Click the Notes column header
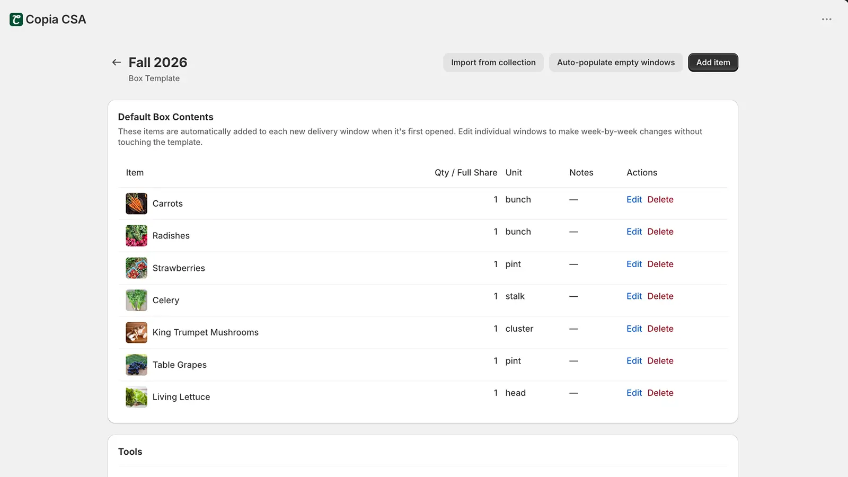Viewport: 848px width, 477px height. click(x=581, y=173)
